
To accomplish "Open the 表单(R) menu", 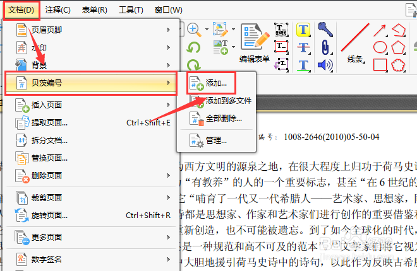I will tap(94, 10).
